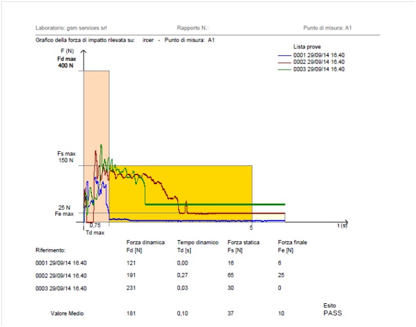Click the 'Rapporto N.:' header field
The image size is (416, 327).
193,28
